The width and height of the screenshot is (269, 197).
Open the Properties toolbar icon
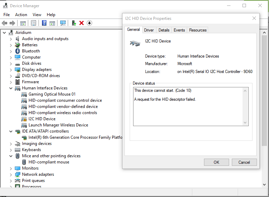(x=33, y=23)
